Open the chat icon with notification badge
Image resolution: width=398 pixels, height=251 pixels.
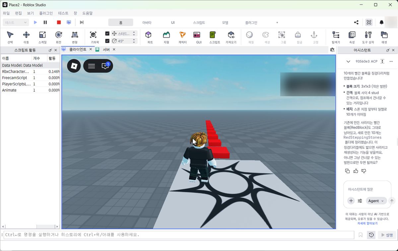click(x=105, y=66)
